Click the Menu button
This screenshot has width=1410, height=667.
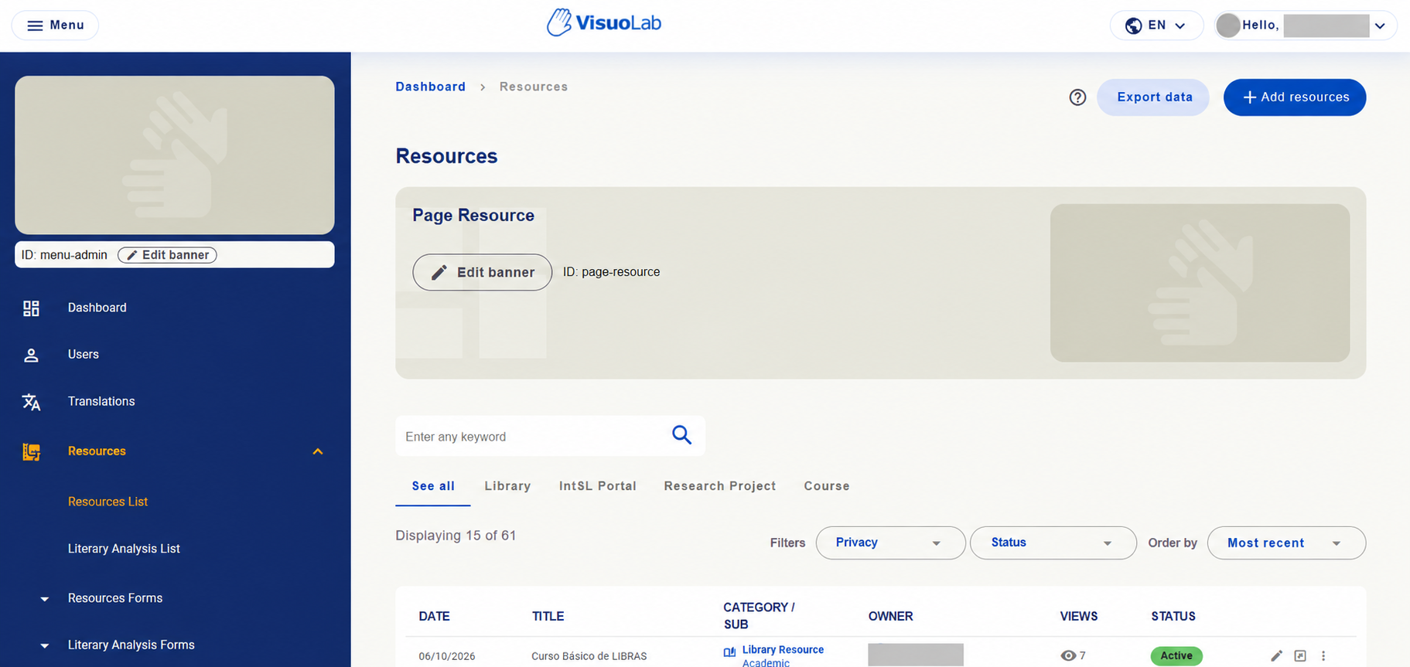(x=55, y=26)
